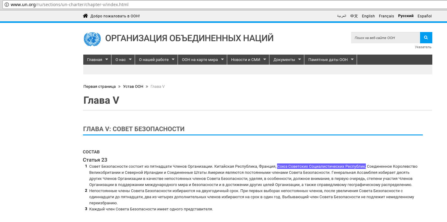Choose the Chinese 中文 language link
Image resolution: width=447 pixels, height=222 pixels.
(354, 16)
